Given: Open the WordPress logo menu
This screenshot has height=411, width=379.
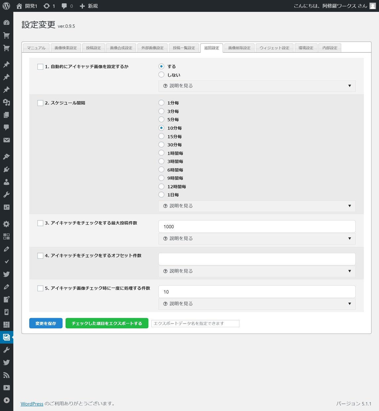Looking at the screenshot, I should (6, 6).
